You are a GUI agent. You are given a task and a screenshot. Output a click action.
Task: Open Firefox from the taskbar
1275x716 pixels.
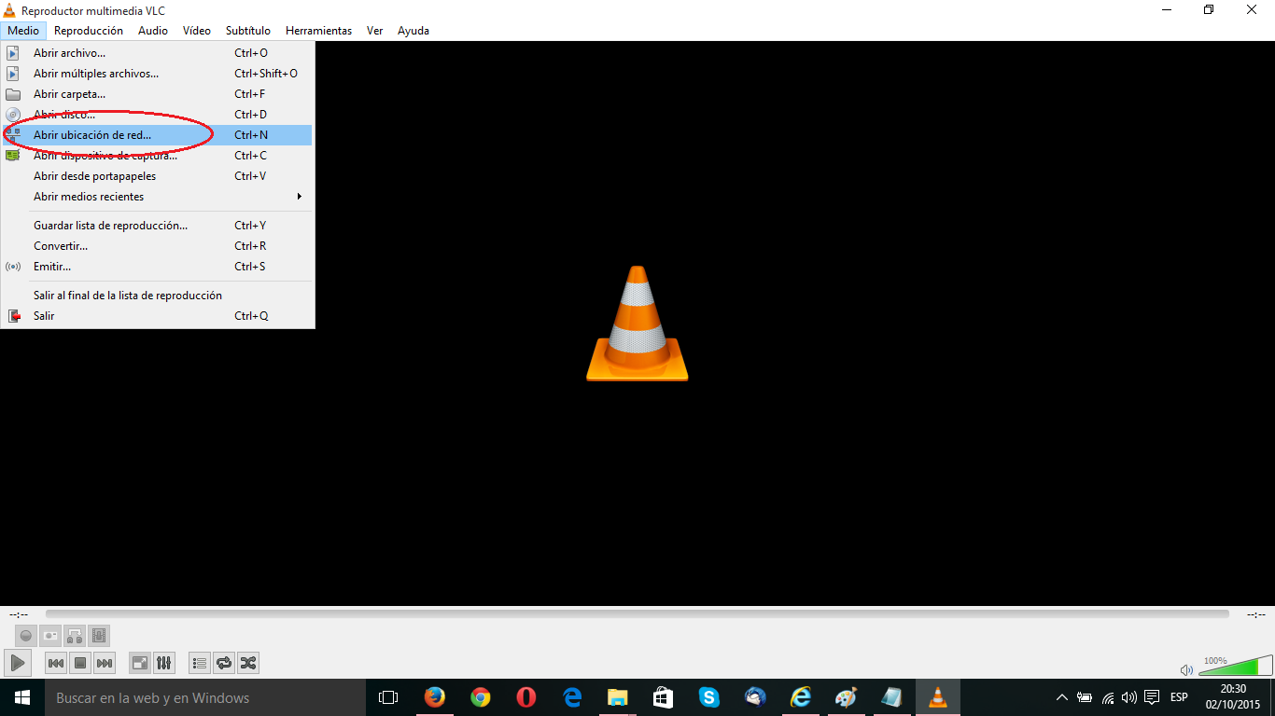coord(434,697)
